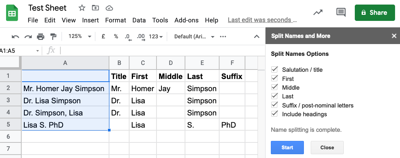Open the Tools menu
The height and width of the screenshot is (158, 400).
[160, 20]
